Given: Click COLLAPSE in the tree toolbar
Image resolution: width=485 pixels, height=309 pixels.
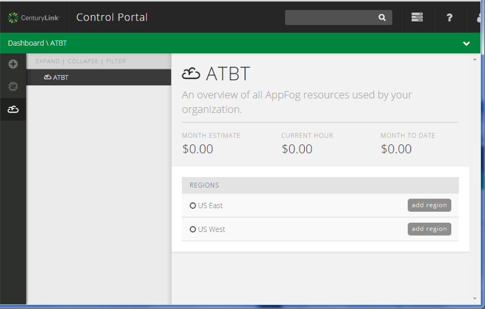Looking at the screenshot, I should pyautogui.click(x=83, y=61).
